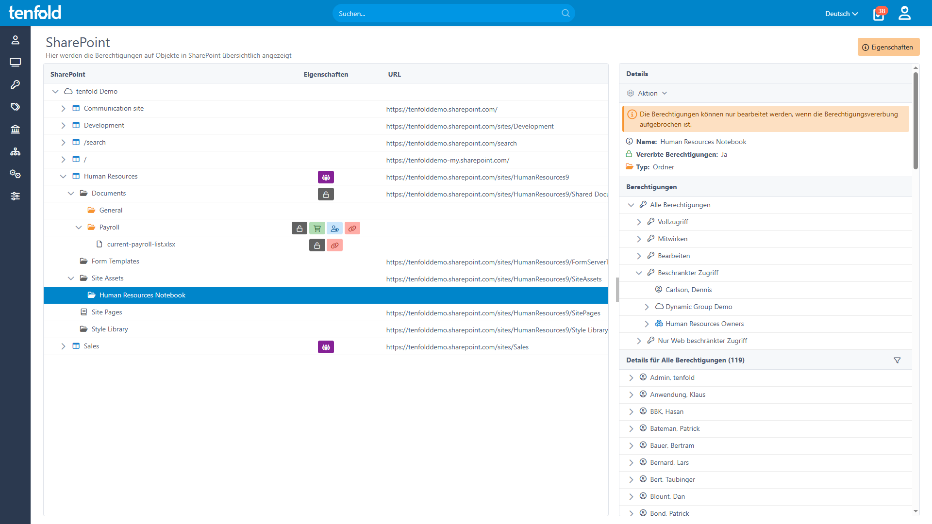This screenshot has height=524, width=932.
Task: Expand the Vollzugriff permission node
Action: [x=639, y=222]
